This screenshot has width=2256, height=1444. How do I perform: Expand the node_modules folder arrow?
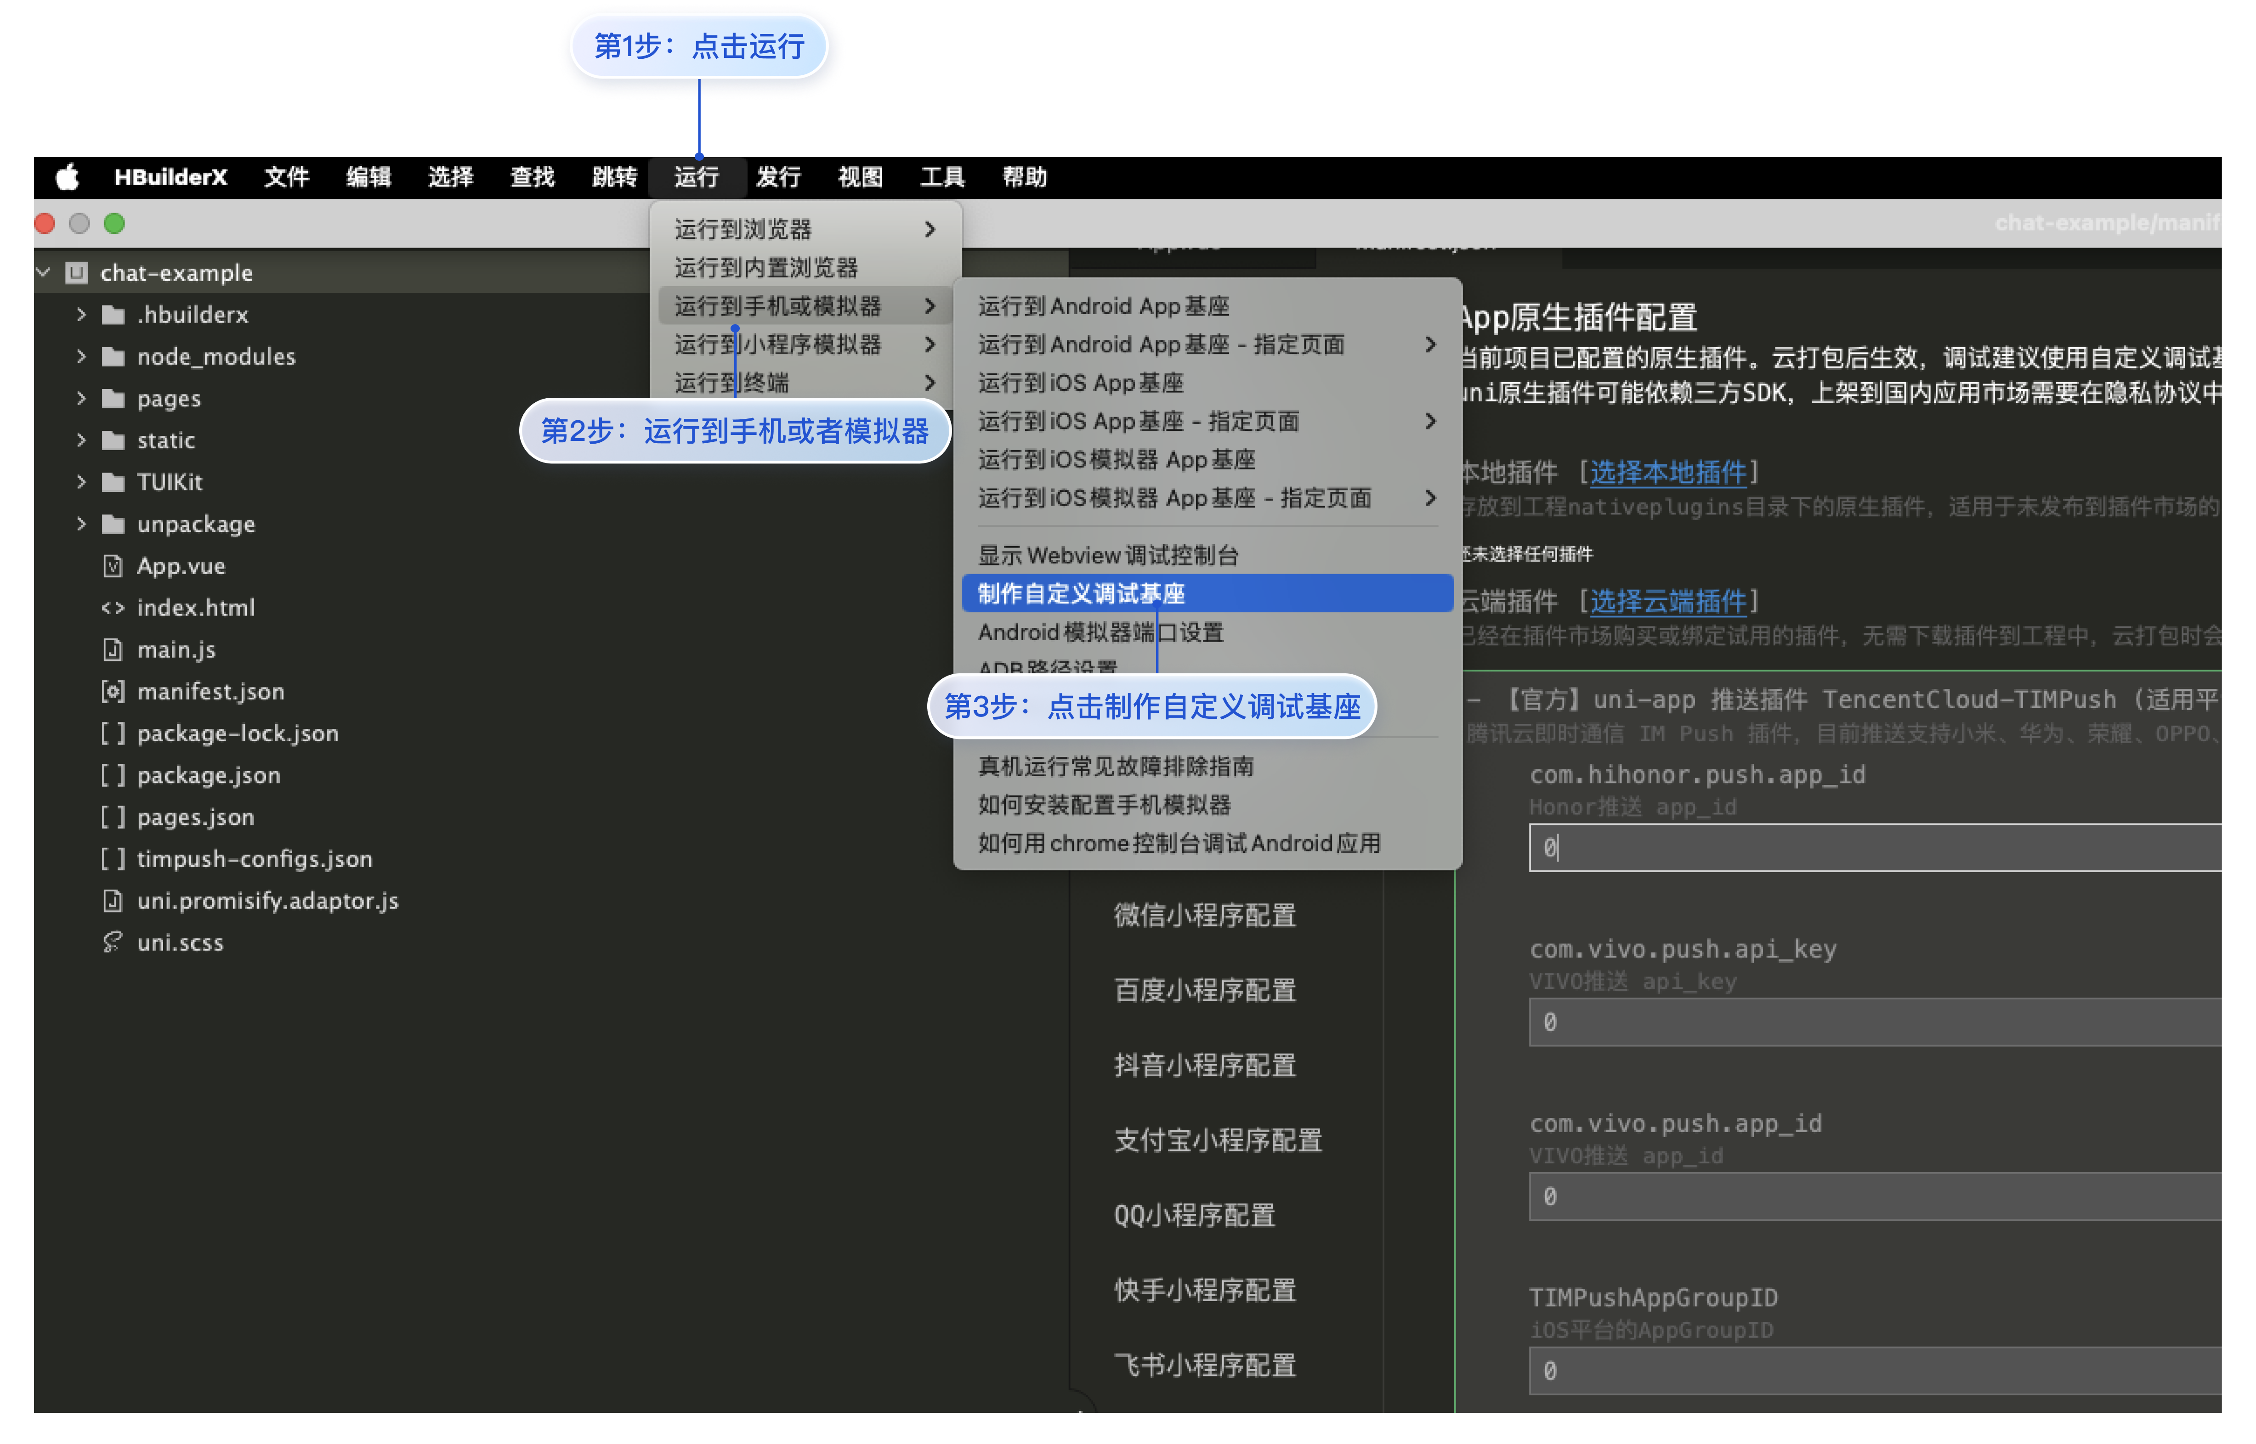[82, 356]
